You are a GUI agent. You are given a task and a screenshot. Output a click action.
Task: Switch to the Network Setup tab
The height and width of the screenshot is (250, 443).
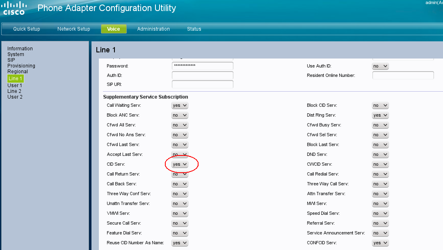coord(73,29)
